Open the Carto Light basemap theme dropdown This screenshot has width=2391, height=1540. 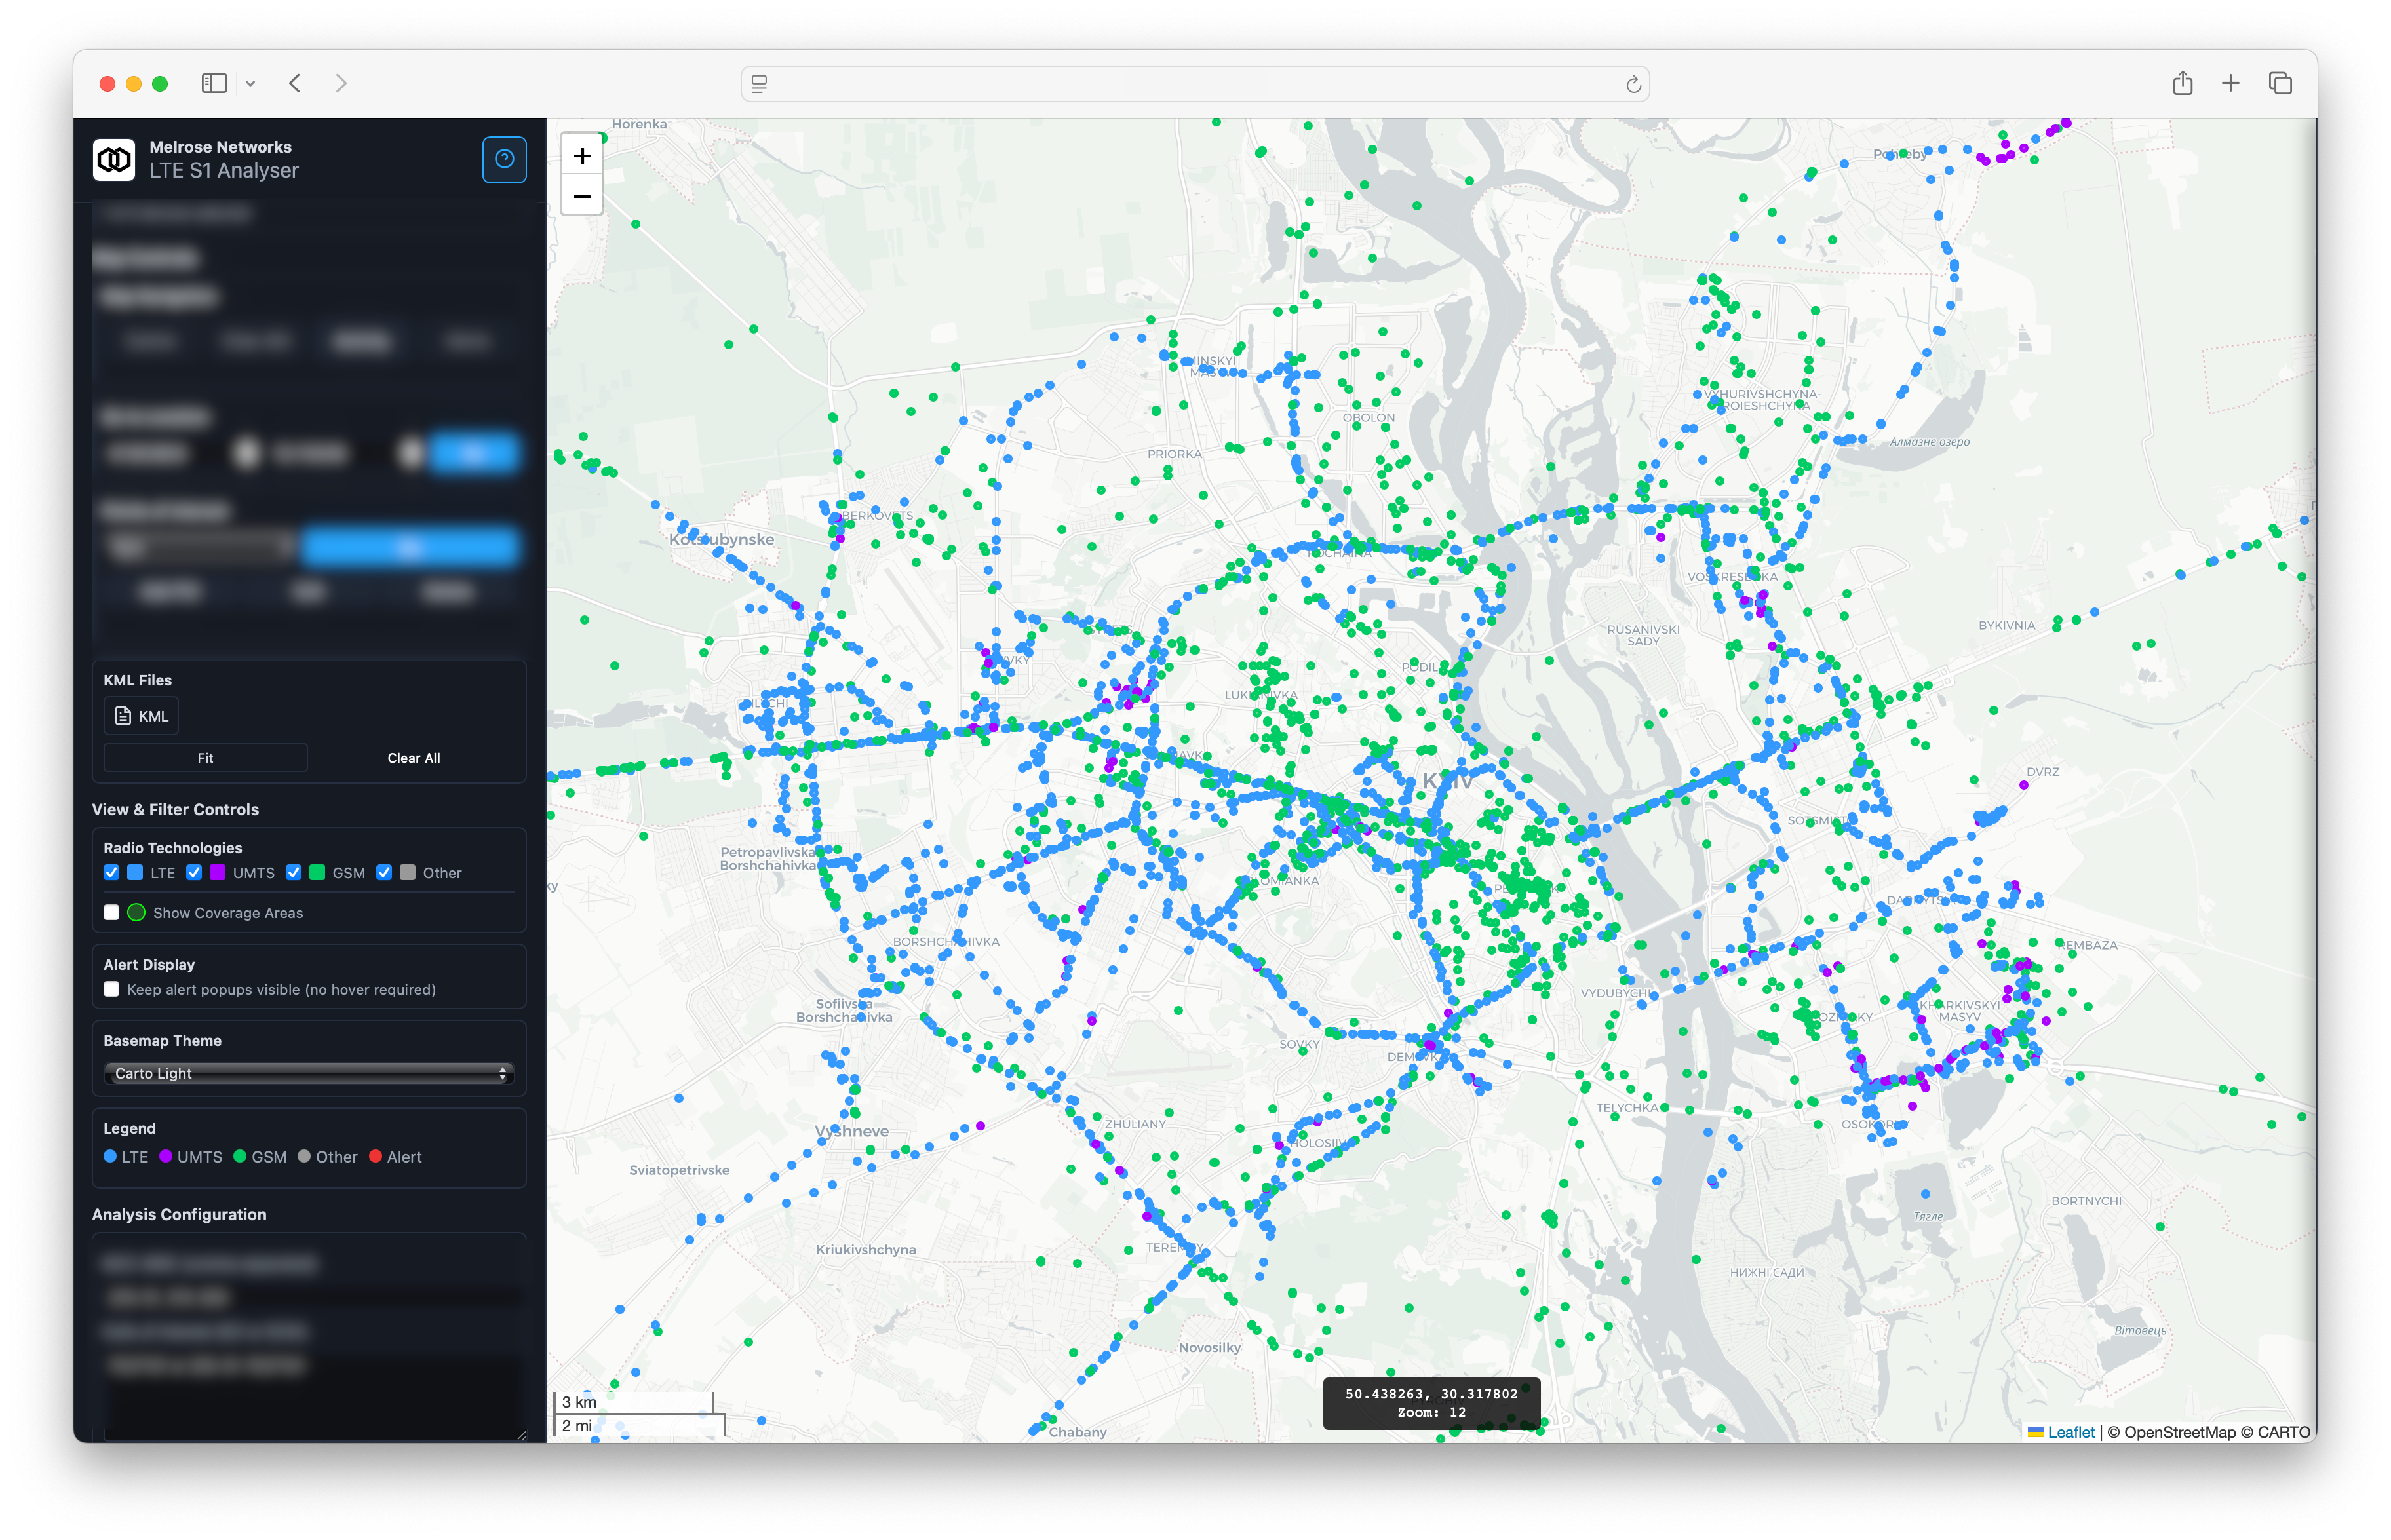click(309, 1073)
